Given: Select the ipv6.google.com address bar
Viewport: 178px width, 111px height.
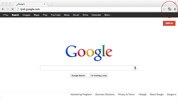Looking at the screenshot, I should point(88,9).
